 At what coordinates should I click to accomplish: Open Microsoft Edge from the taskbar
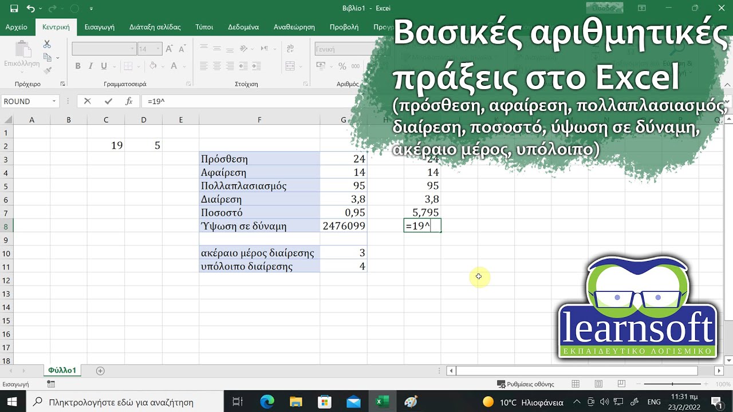tap(267, 402)
